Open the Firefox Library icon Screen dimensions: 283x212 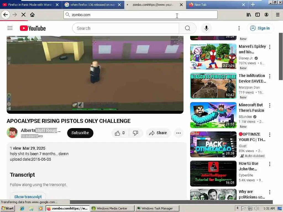pos(249,15)
